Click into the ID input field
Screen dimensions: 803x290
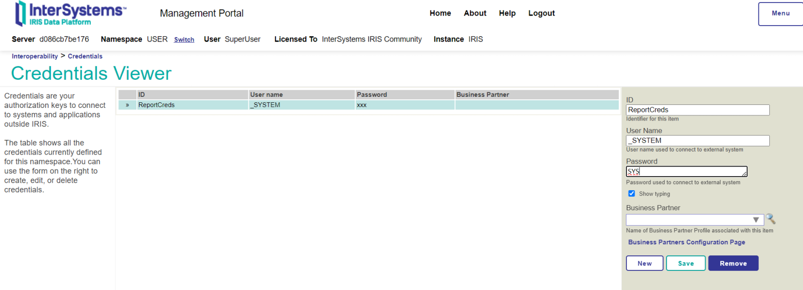point(697,110)
